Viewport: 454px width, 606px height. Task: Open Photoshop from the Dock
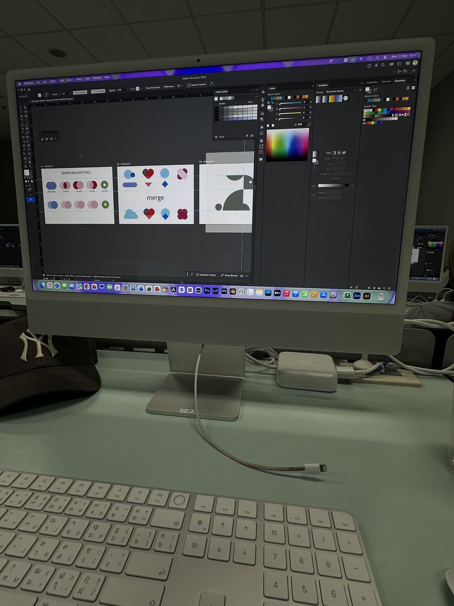pos(206,291)
